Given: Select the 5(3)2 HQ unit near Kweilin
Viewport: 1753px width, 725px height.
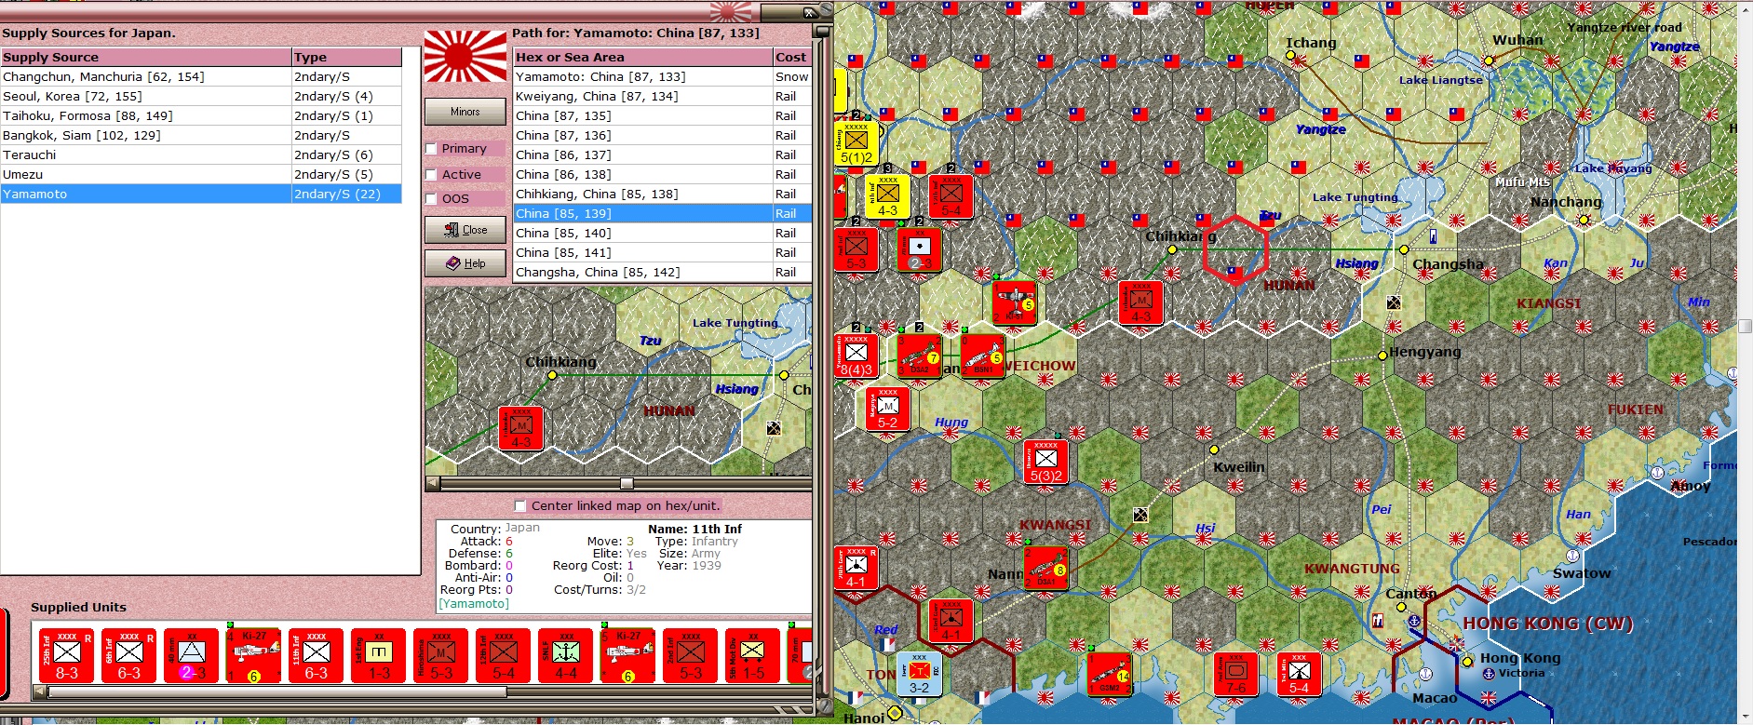Looking at the screenshot, I should point(1046,463).
